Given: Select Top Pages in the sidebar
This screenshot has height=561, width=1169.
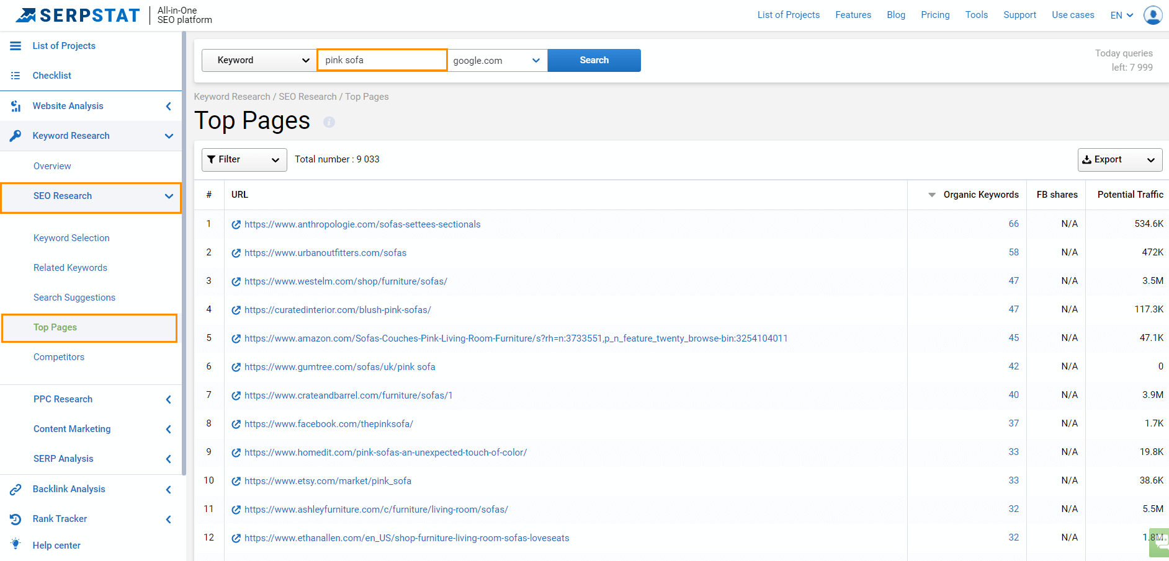Looking at the screenshot, I should pos(55,327).
